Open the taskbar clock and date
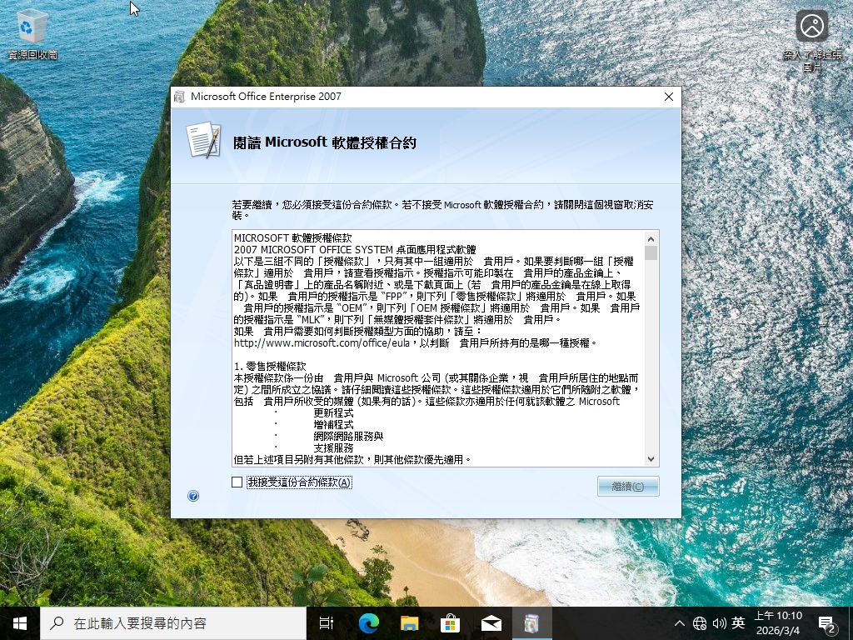 point(778,623)
